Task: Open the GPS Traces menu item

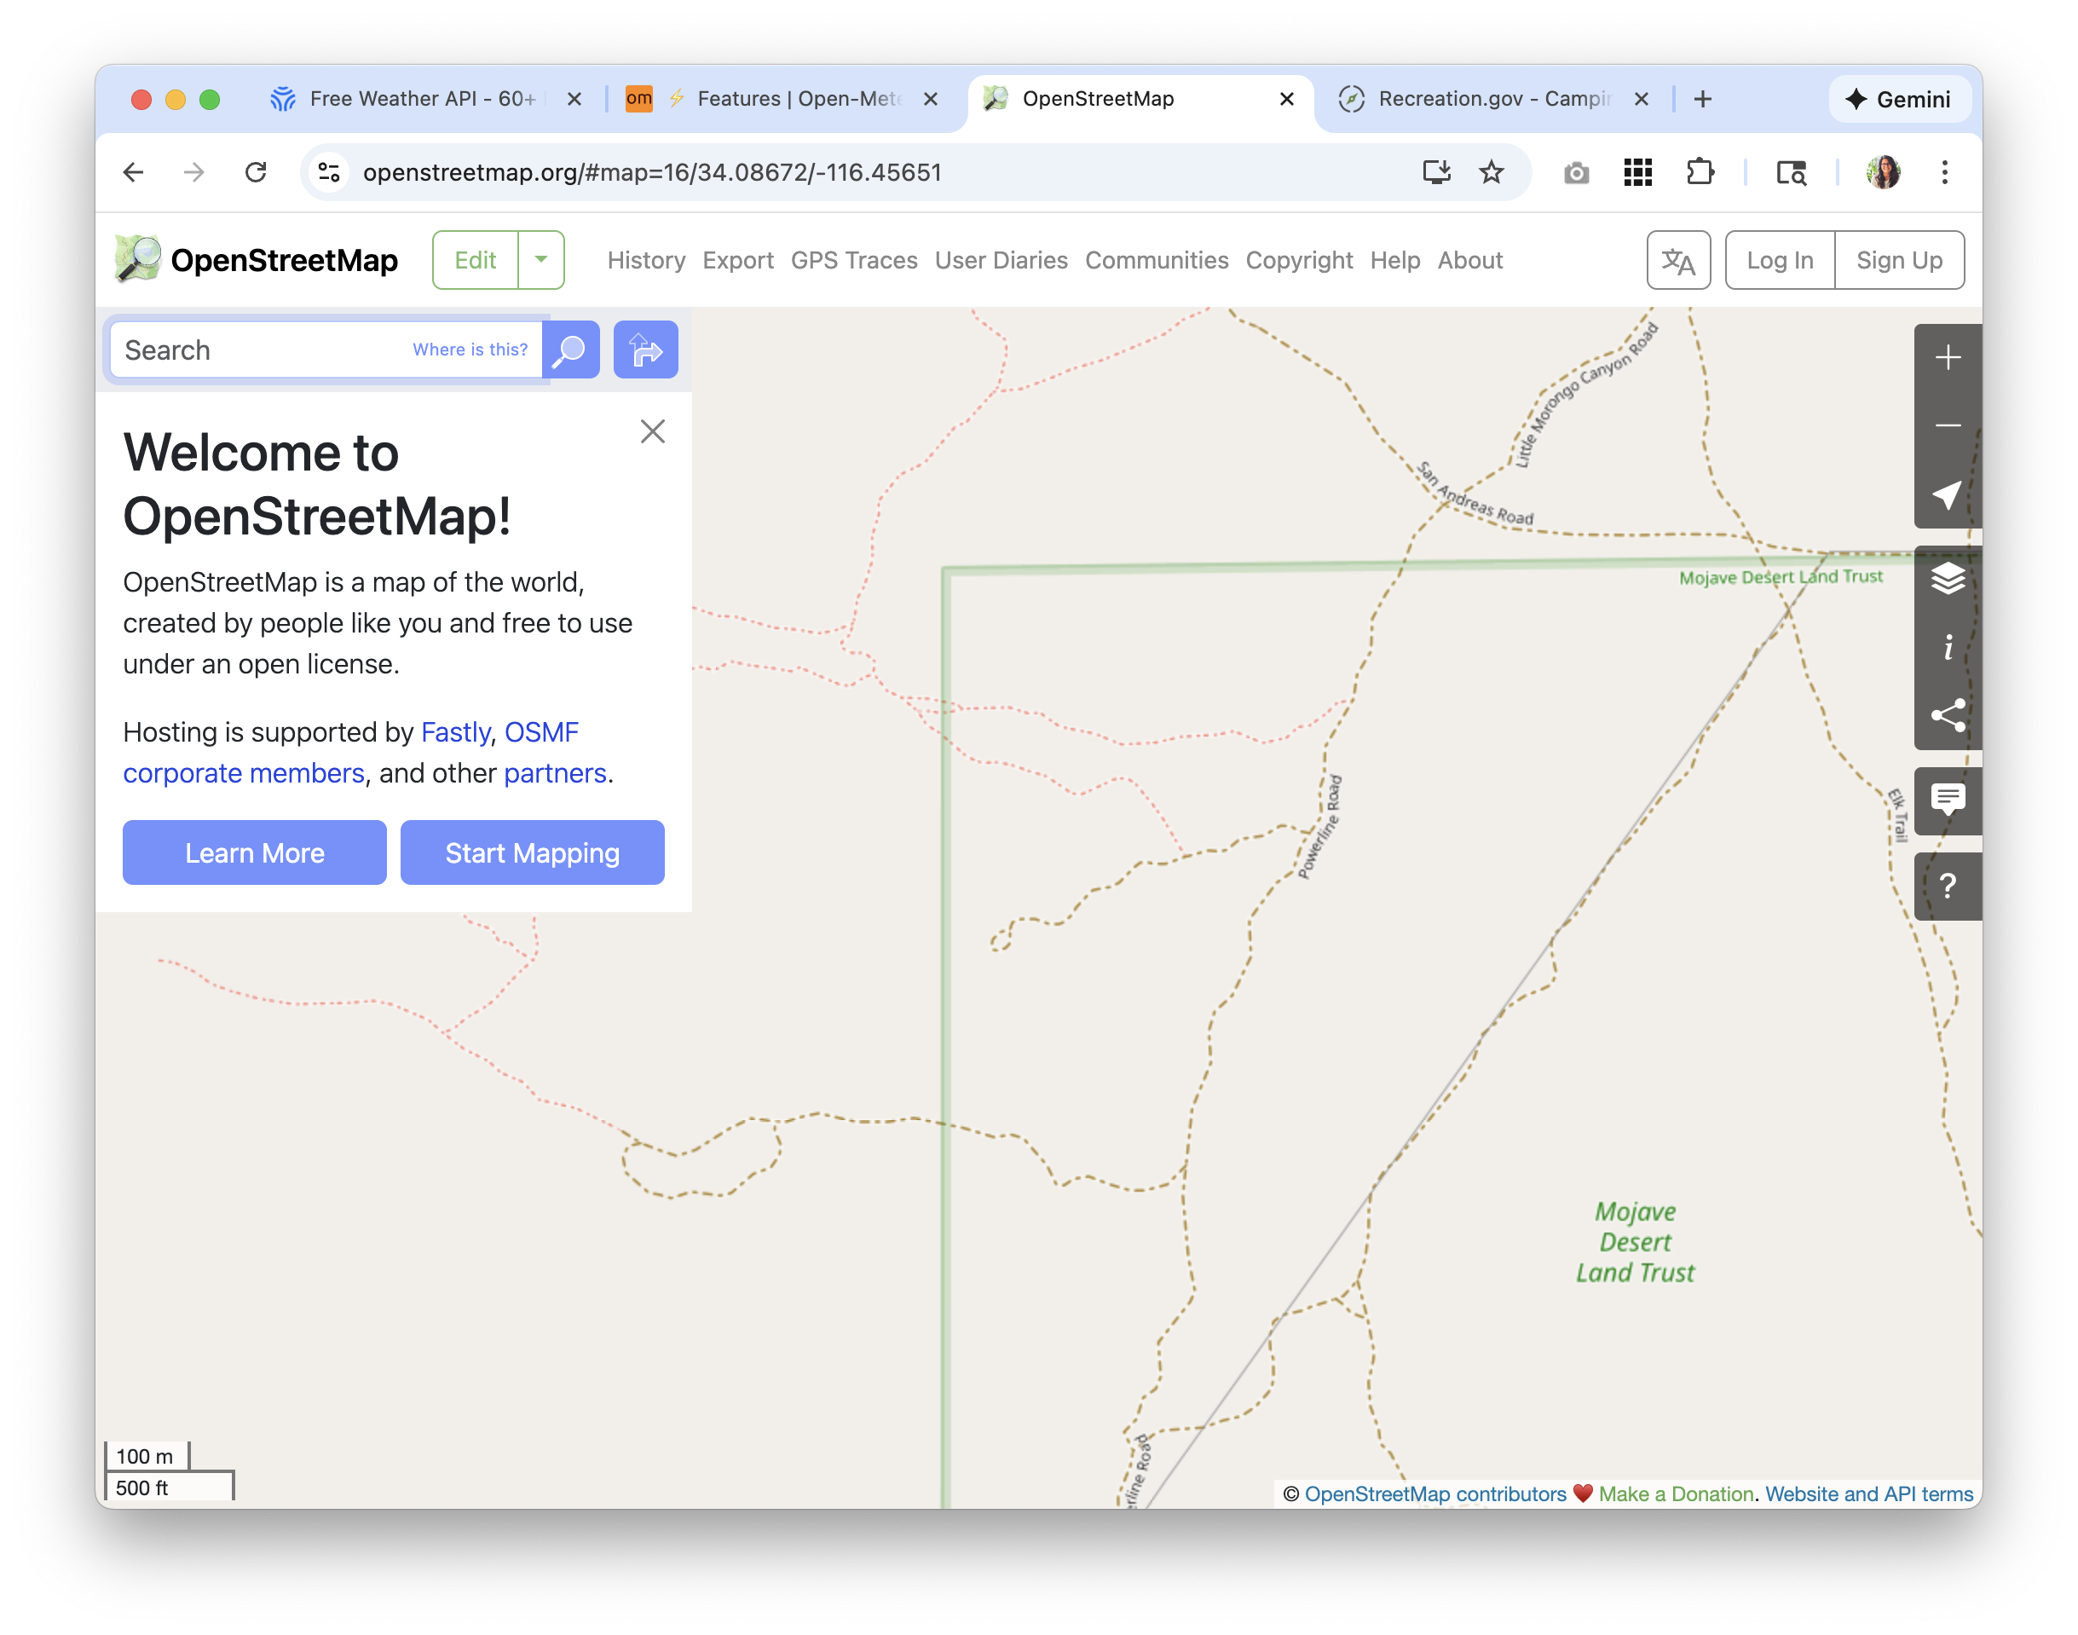Action: point(853,260)
